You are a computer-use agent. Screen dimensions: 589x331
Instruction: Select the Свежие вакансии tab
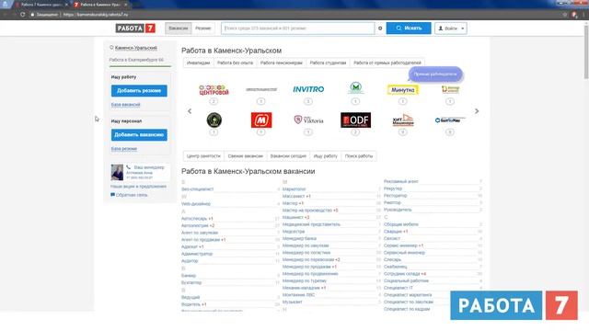click(246, 155)
